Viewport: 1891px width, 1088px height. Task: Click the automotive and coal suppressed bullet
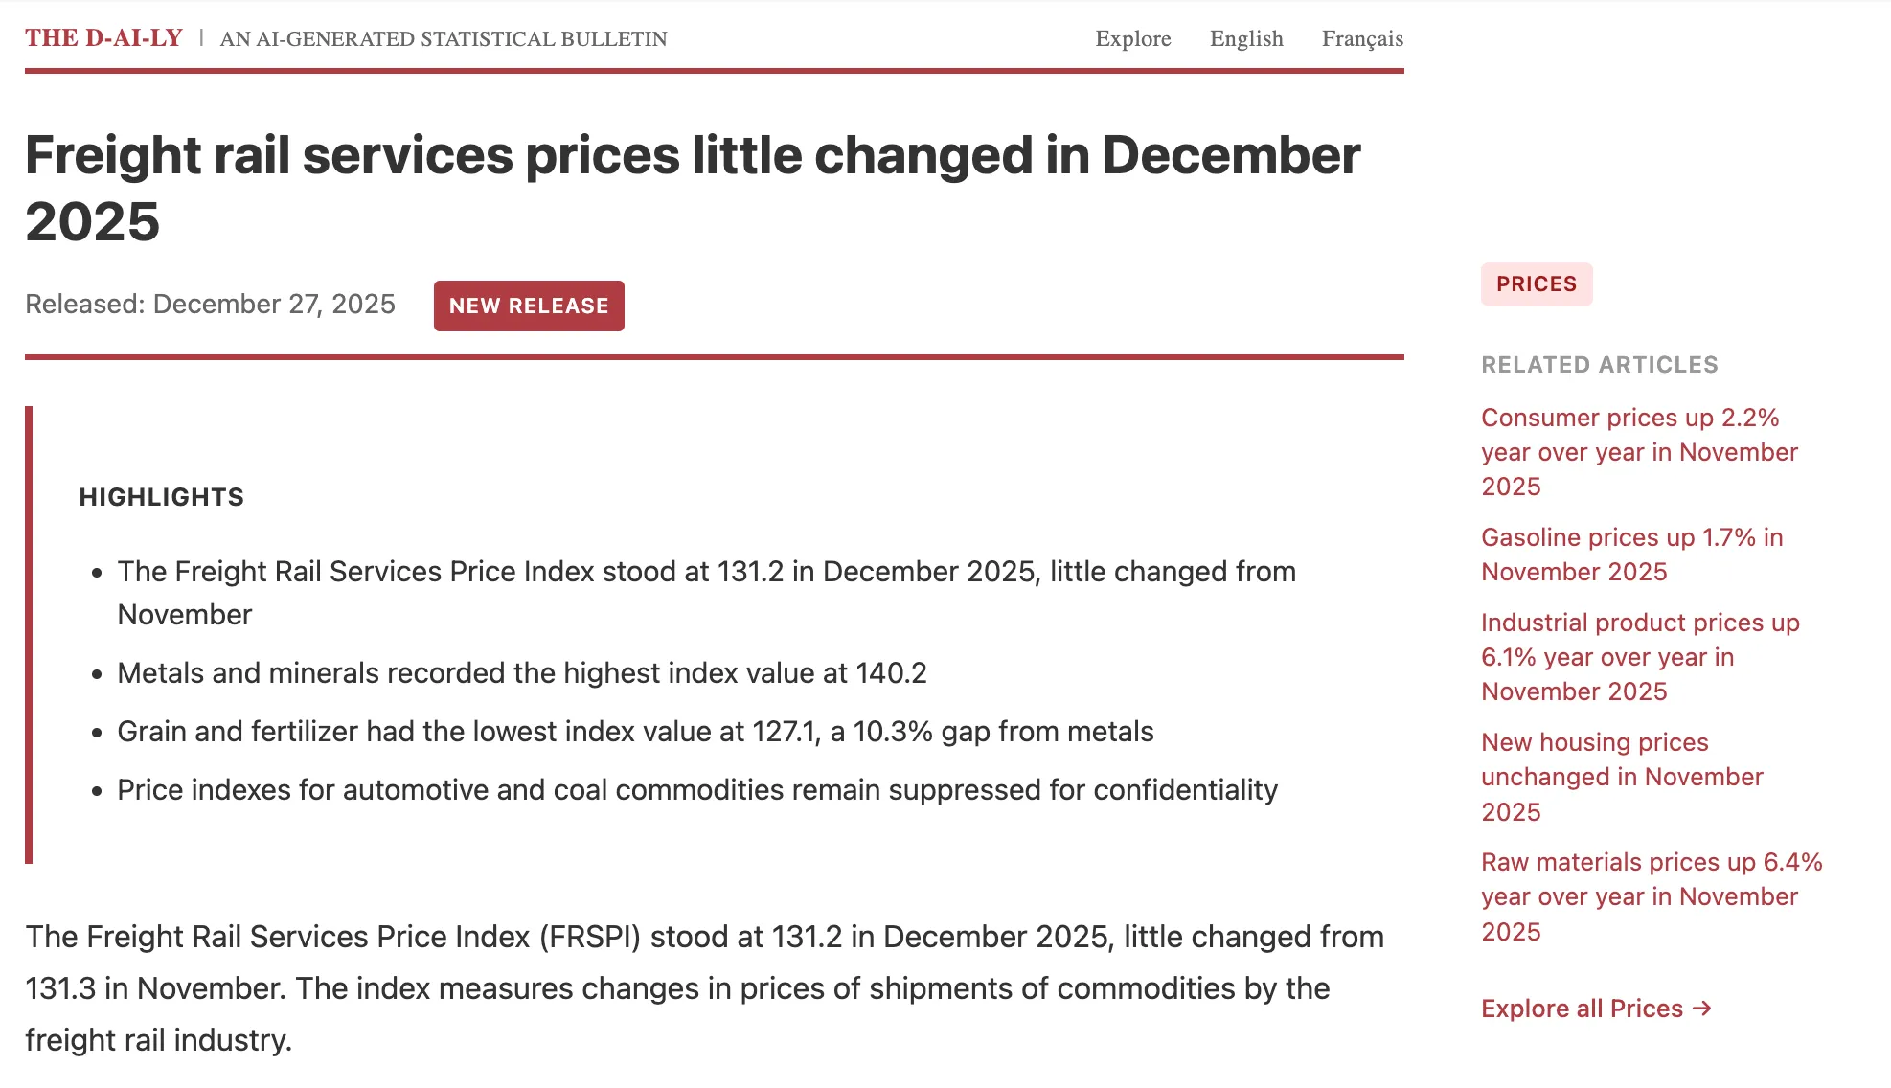697,790
